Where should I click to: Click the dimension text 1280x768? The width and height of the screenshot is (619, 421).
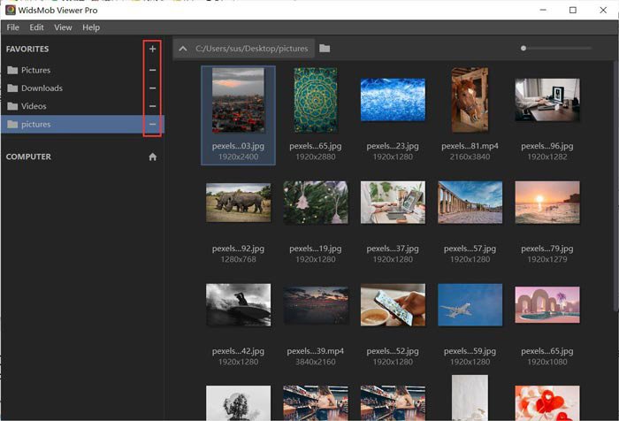[x=239, y=259]
